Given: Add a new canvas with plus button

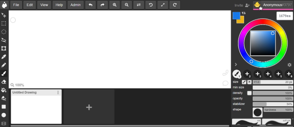Looking at the screenshot, I should coord(89,107).
